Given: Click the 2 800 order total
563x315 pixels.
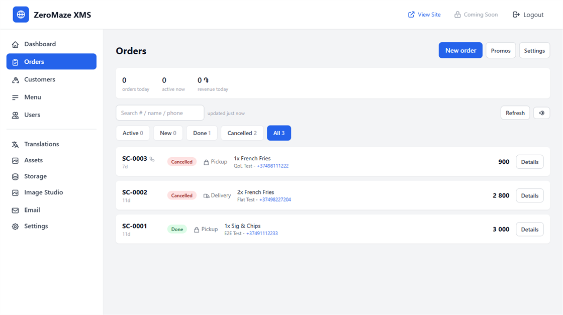Looking at the screenshot, I should (501, 195).
